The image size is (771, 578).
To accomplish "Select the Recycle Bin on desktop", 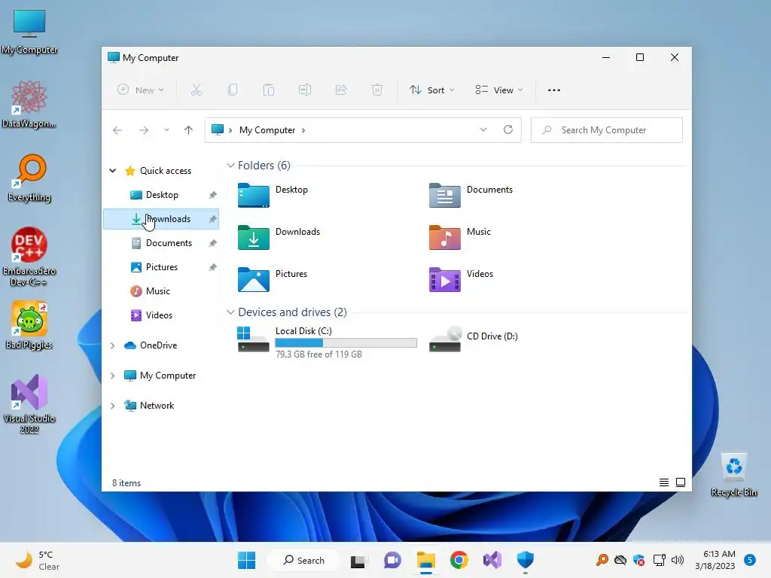I will click(733, 474).
